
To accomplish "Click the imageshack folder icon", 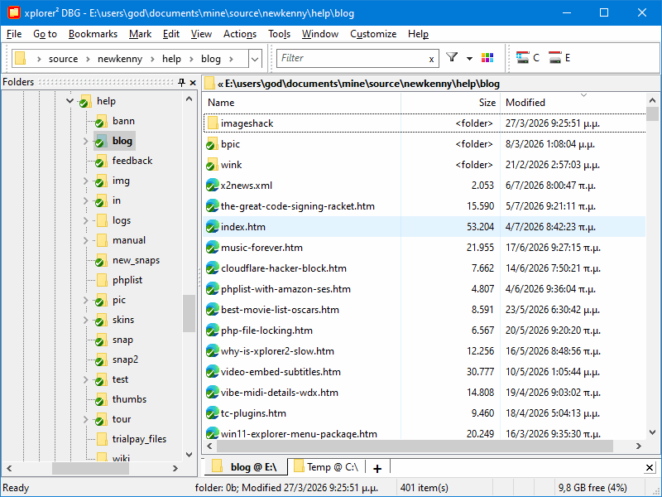I will click(x=213, y=123).
